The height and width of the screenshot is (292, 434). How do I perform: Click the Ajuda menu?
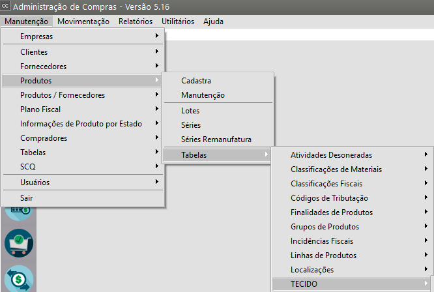[x=213, y=22]
